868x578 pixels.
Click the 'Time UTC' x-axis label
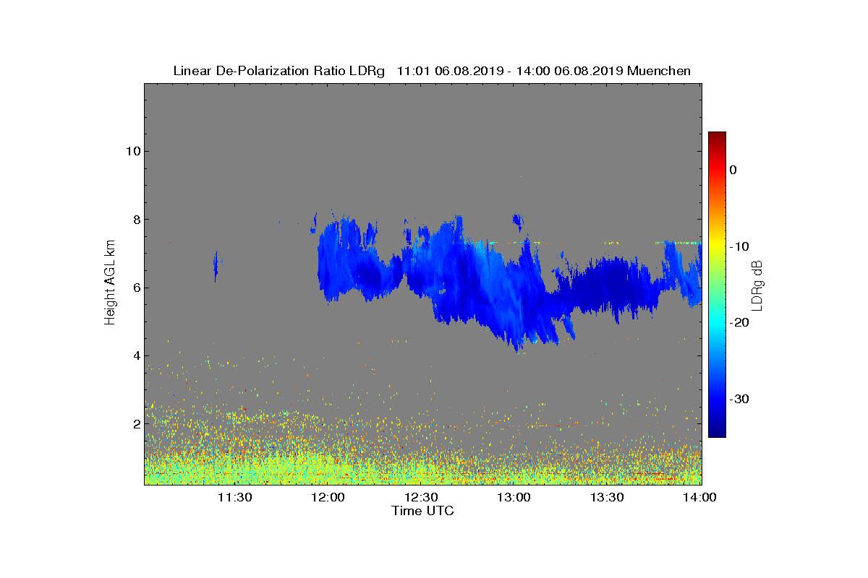(422, 511)
